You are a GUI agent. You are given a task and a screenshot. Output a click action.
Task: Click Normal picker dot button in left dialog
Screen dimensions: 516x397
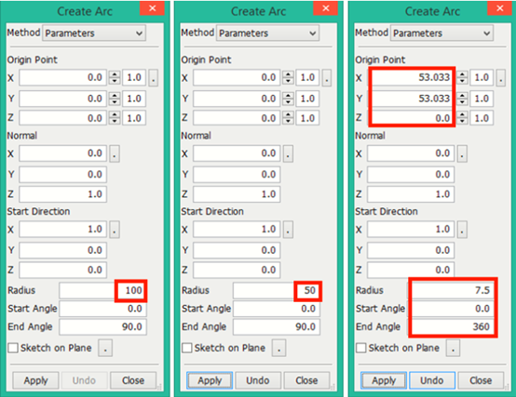coord(115,153)
